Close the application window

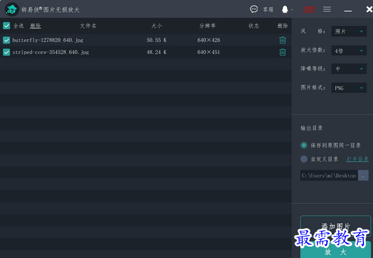pos(369,10)
